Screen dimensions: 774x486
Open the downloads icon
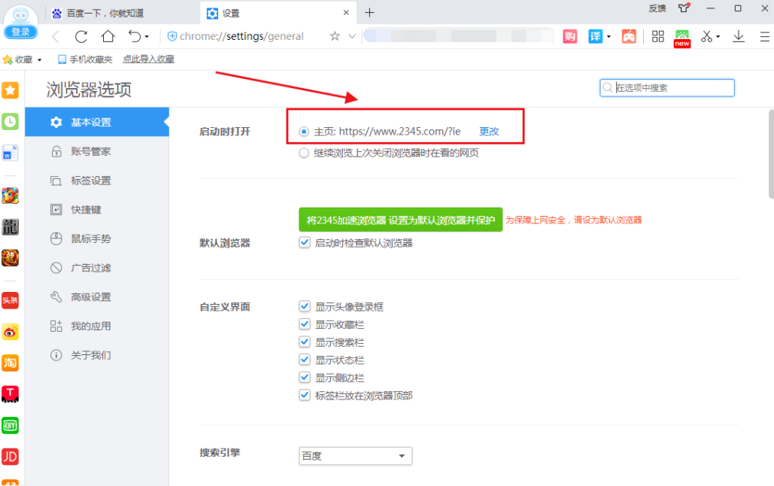739,36
